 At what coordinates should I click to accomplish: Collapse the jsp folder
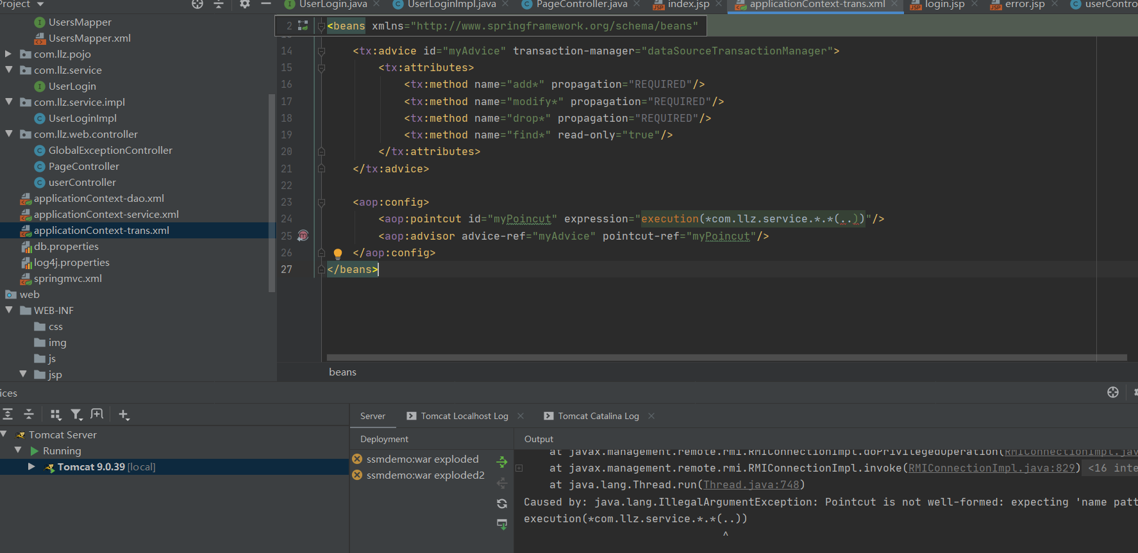(x=23, y=374)
